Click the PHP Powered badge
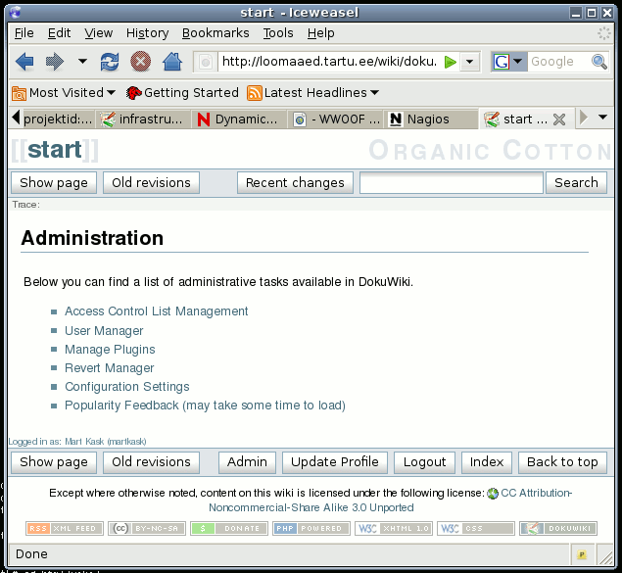The width and height of the screenshot is (622, 573). pos(311,529)
